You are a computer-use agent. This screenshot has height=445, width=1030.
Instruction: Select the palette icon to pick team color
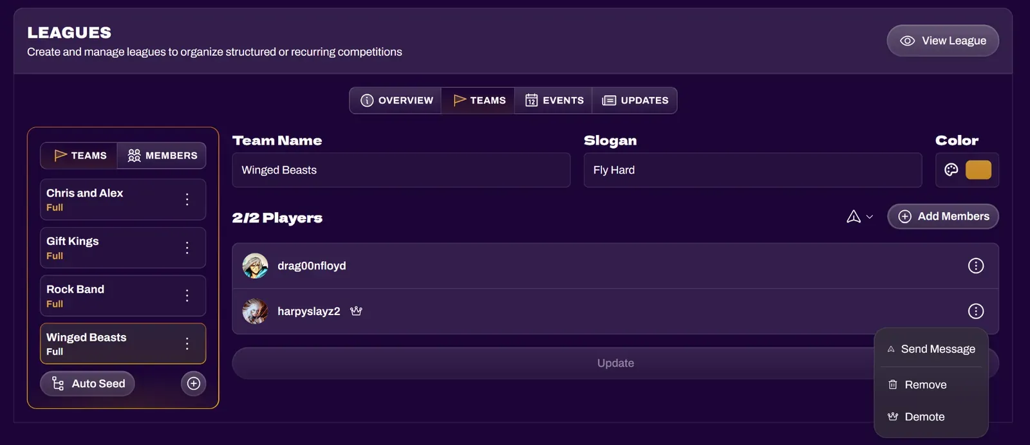coord(951,170)
